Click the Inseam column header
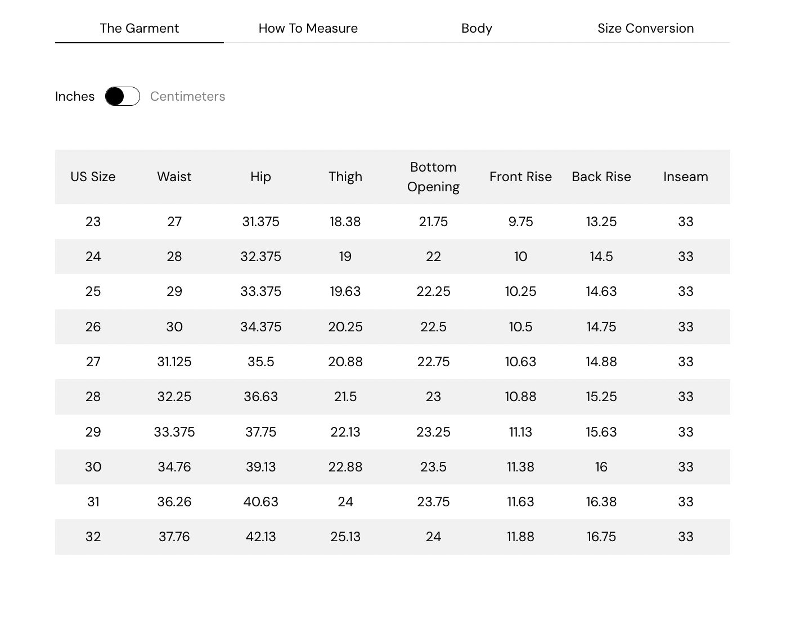 click(685, 177)
